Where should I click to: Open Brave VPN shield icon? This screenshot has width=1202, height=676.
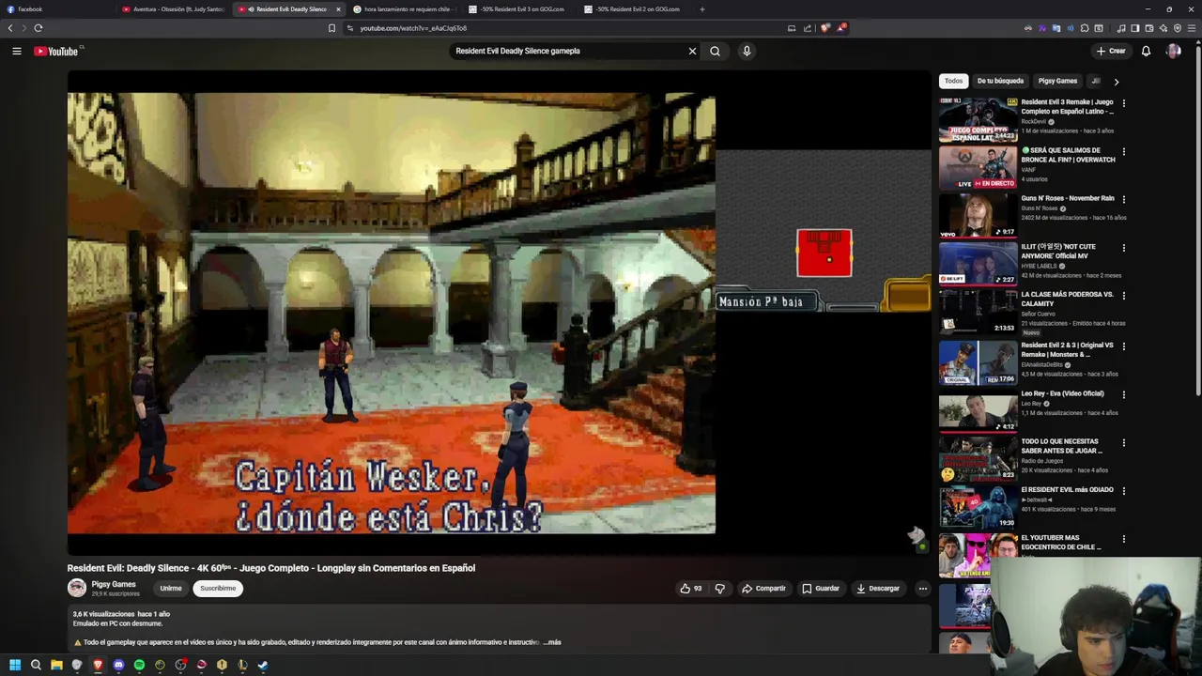pos(1178,28)
